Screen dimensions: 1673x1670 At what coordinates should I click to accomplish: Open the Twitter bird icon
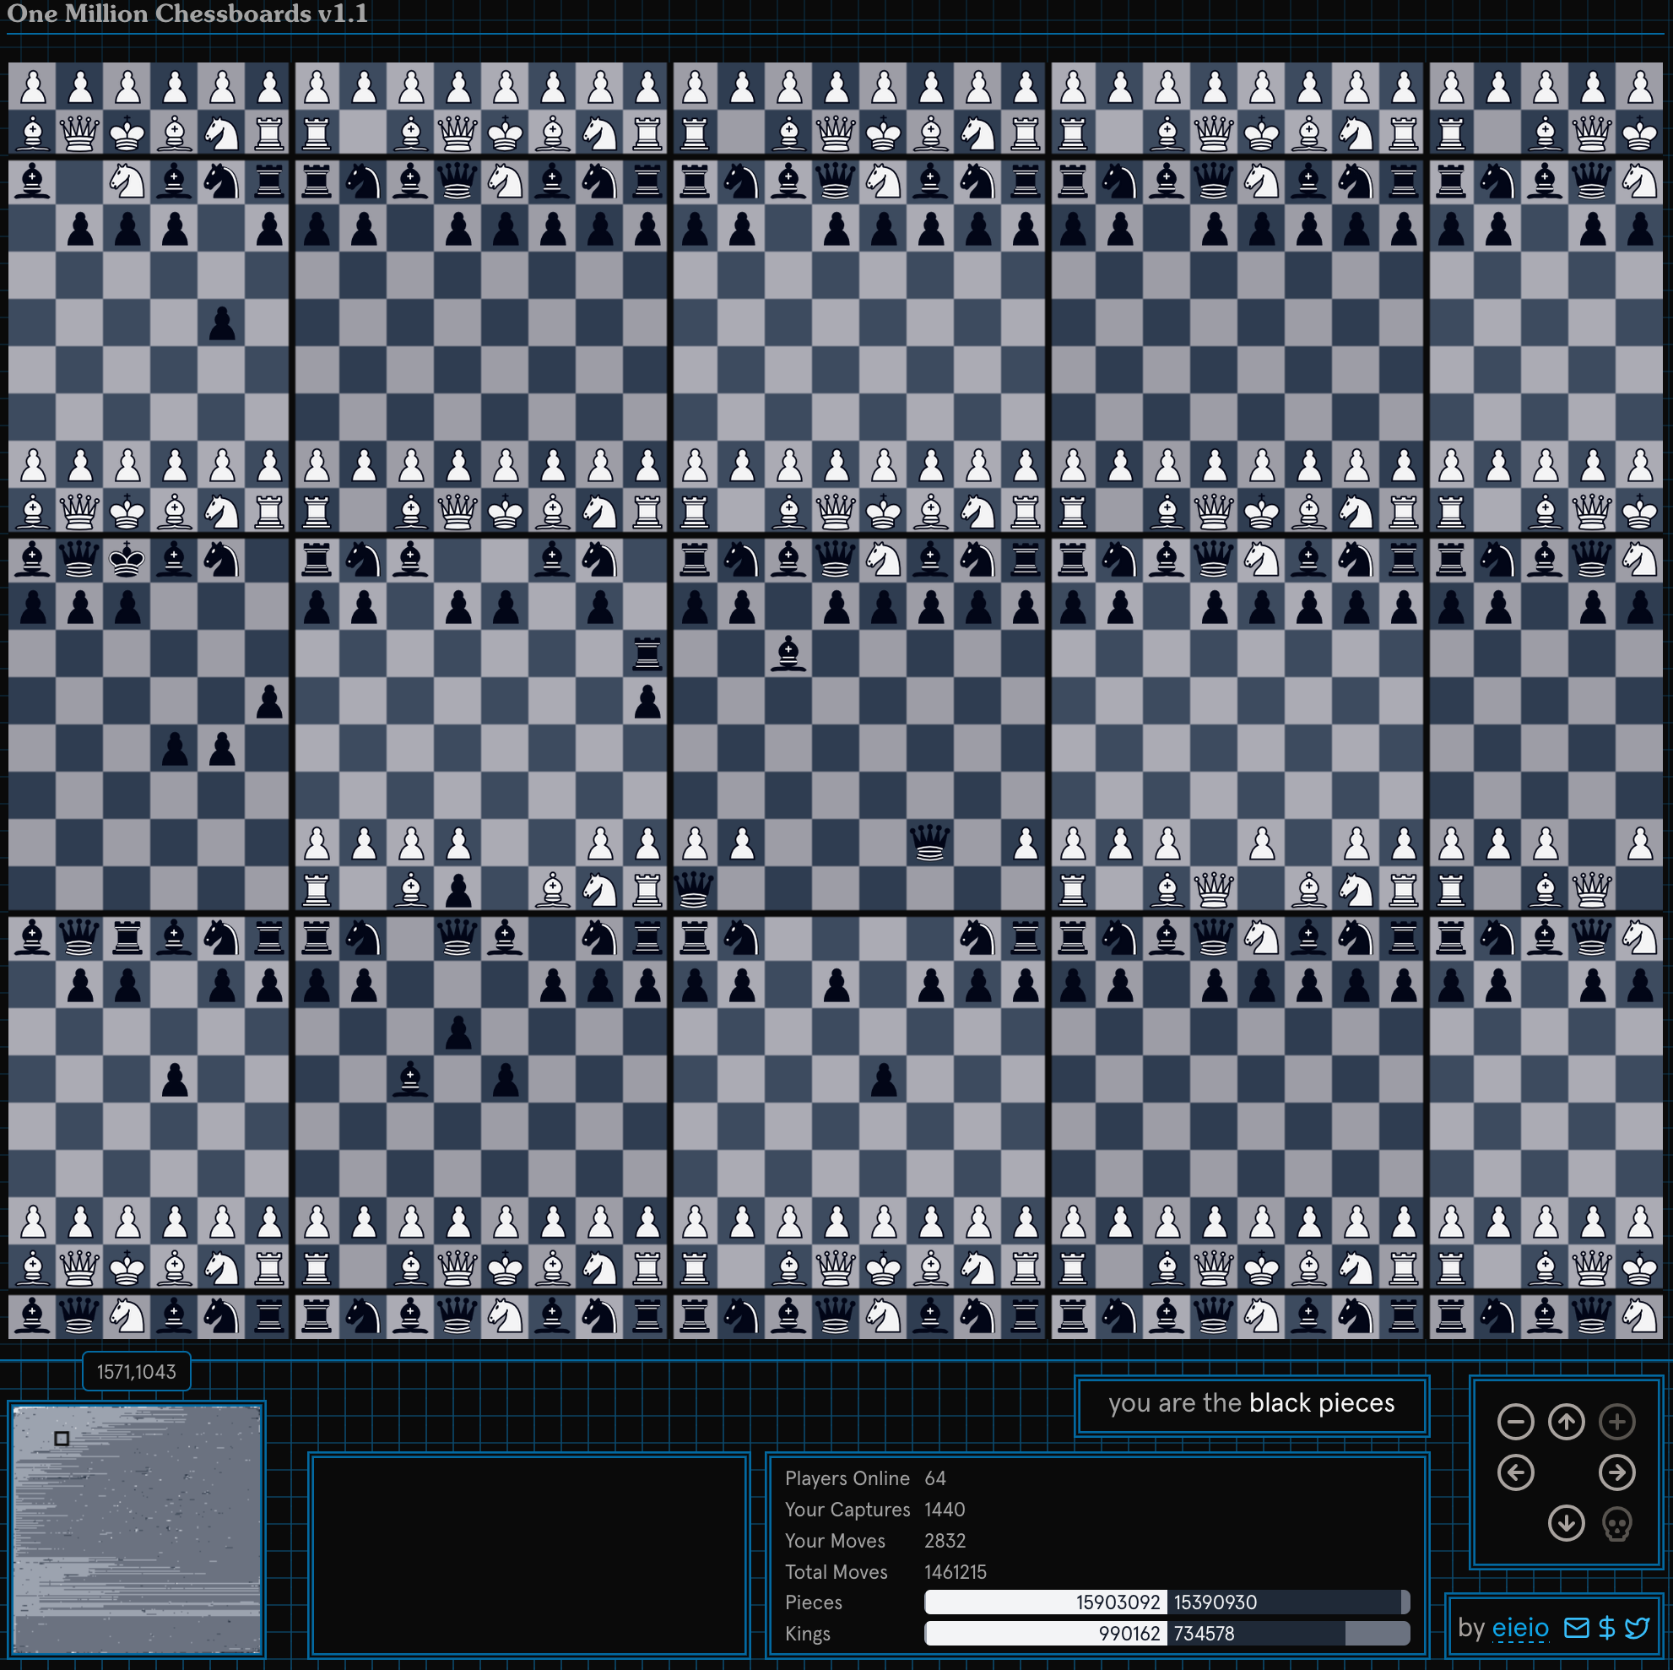[1637, 1628]
